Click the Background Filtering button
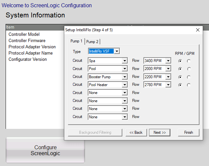This screenshot has width=209, height=166. [95, 132]
